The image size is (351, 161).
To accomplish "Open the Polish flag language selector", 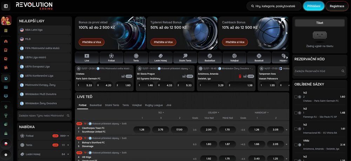I will tap(6, 144).
